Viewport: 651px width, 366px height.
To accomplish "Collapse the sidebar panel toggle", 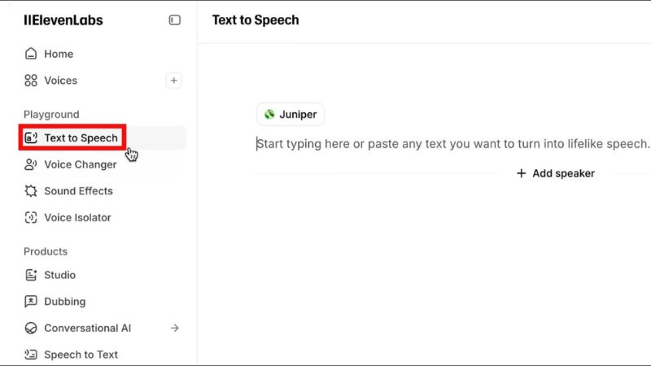I will point(174,20).
